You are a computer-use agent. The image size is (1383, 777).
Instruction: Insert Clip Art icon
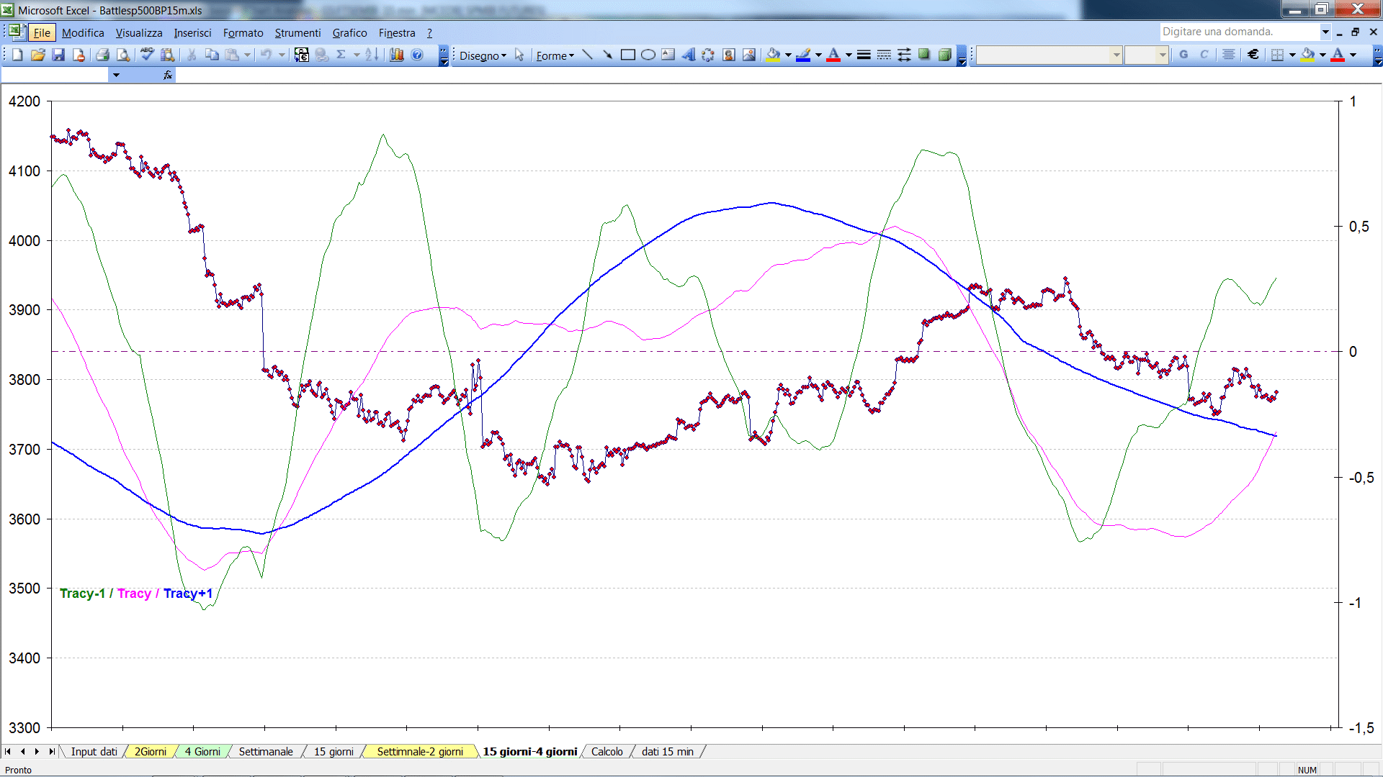point(729,55)
